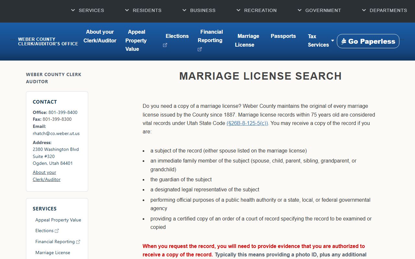Click office phone number 801-399-8400
415x259 pixels.
(63, 112)
